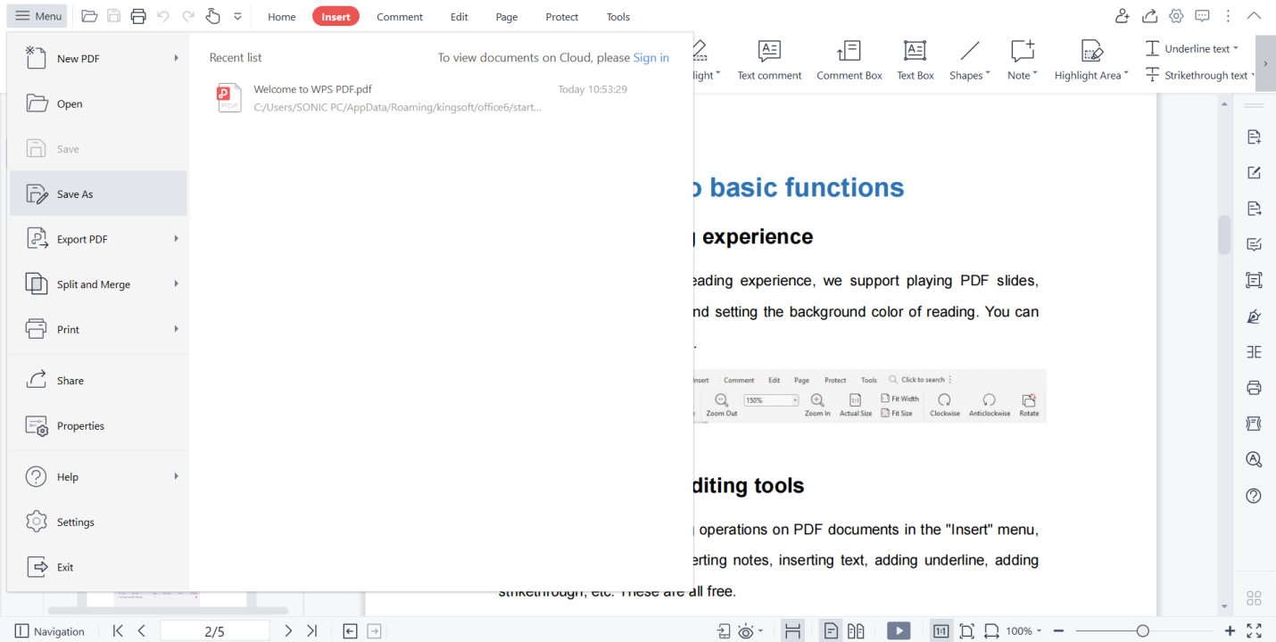Expand the Shapes dropdown
The width and height of the screenshot is (1276, 642).
pyautogui.click(x=969, y=60)
